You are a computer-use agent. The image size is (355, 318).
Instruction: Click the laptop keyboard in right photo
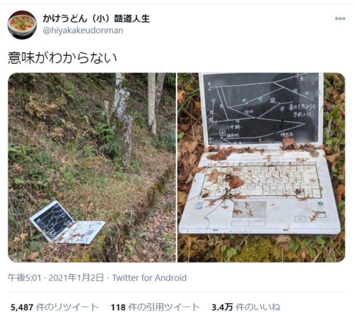[x=262, y=180]
